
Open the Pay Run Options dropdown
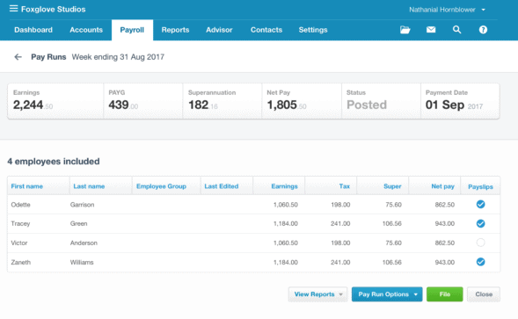pyautogui.click(x=387, y=294)
